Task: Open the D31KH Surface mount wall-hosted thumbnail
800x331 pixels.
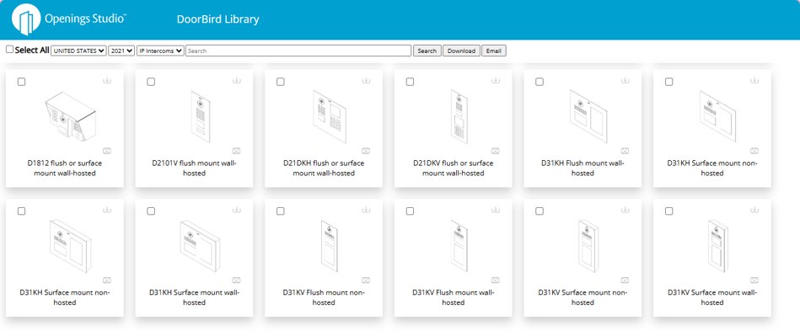Action: (x=199, y=245)
